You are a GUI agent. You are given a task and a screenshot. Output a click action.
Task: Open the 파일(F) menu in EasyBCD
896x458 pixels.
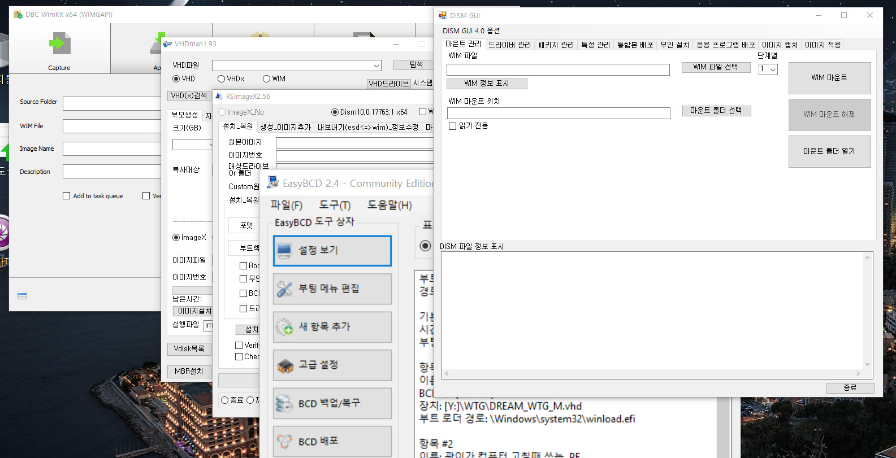[x=286, y=205]
